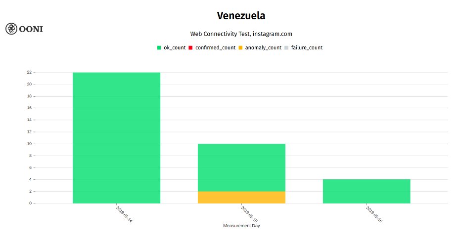Click the gray failure_count legend swatch
Viewport: 463px width, 241px height.
286,48
